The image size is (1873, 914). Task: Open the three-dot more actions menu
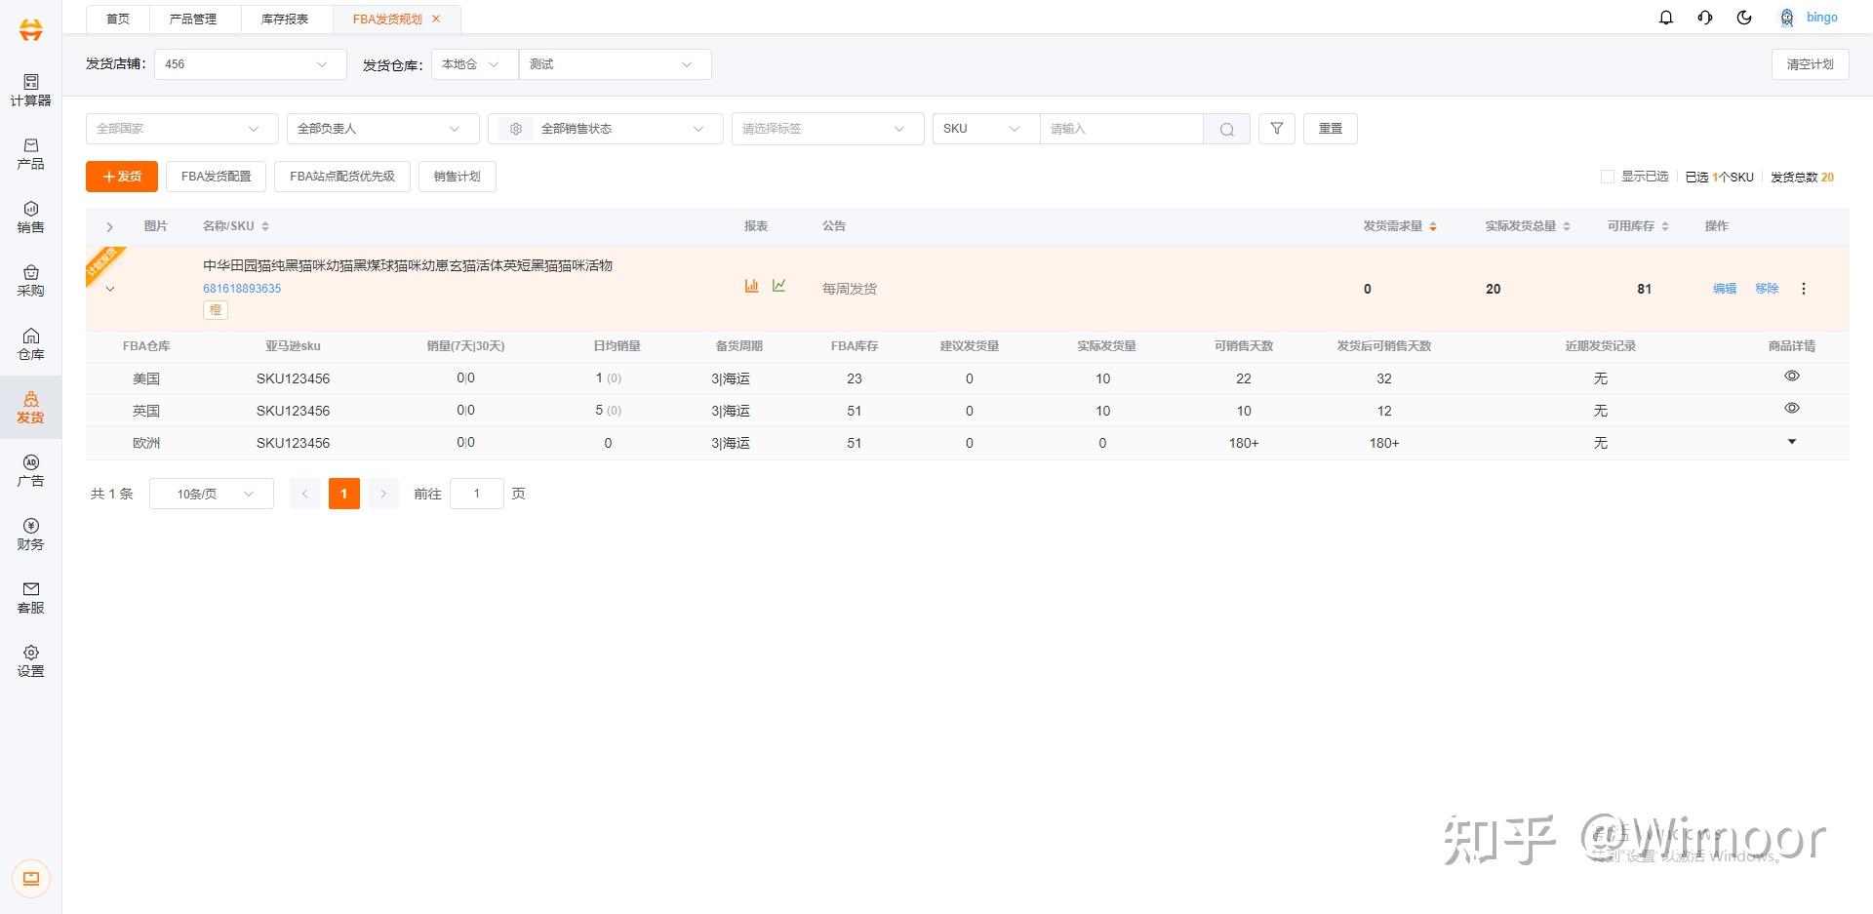[1804, 289]
